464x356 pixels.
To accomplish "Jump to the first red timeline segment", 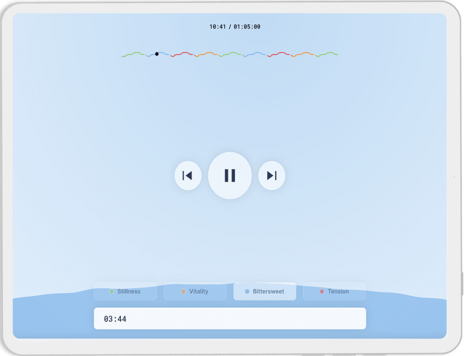I will (181, 54).
